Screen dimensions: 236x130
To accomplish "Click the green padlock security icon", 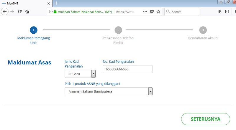I will coord(55,11).
